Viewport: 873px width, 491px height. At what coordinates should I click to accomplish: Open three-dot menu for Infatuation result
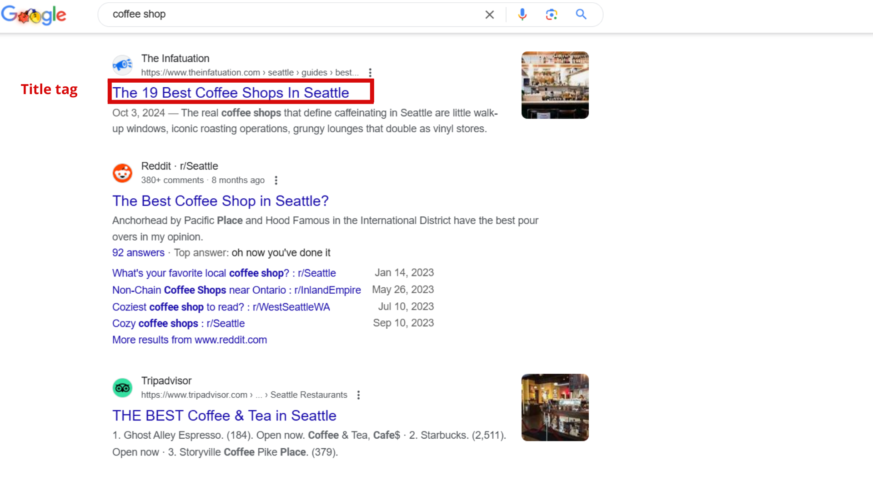pyautogui.click(x=370, y=73)
